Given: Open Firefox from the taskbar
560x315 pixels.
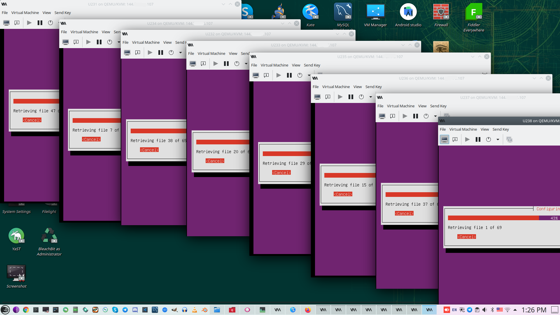Looking at the screenshot, I should [308, 310].
